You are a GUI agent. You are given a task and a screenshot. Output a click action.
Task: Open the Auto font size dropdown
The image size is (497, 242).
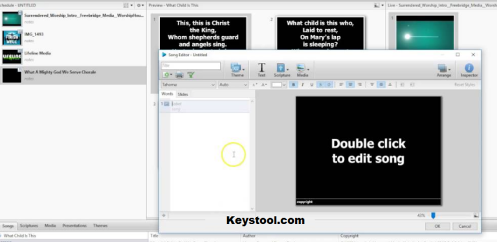[x=233, y=85]
